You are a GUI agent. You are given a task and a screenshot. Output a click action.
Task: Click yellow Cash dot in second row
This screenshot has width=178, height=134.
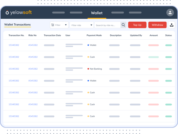tap(88, 57)
